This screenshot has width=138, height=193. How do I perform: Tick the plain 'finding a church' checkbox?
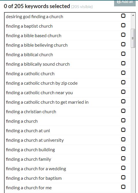(123, 120)
